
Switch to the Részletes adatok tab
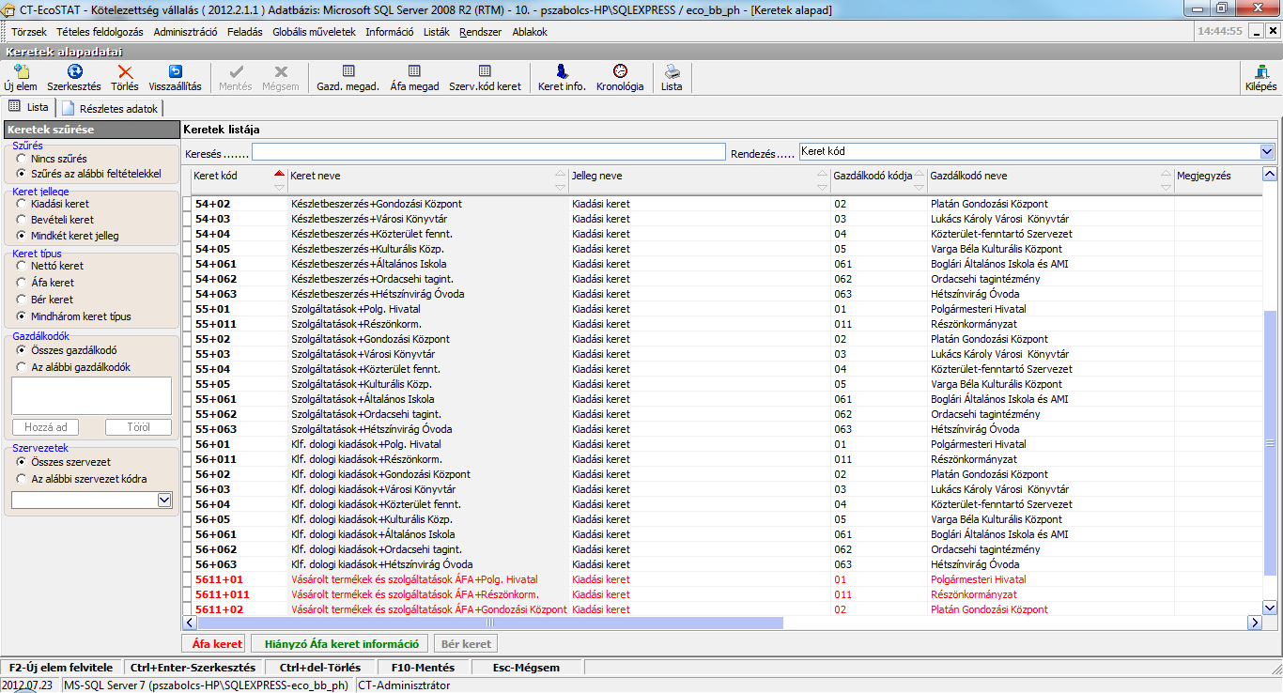(x=110, y=108)
